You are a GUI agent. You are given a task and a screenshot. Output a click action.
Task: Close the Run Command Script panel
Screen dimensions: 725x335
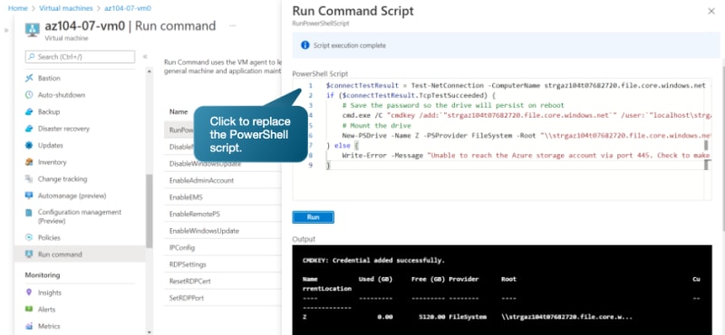click(x=711, y=11)
